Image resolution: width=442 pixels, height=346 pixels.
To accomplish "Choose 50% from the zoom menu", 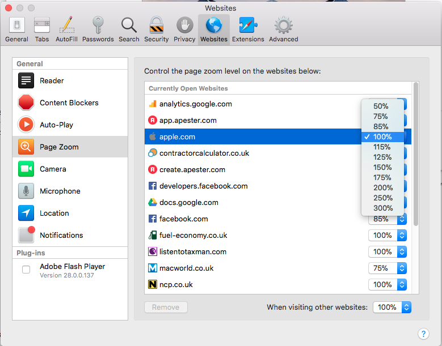I will tap(382, 106).
